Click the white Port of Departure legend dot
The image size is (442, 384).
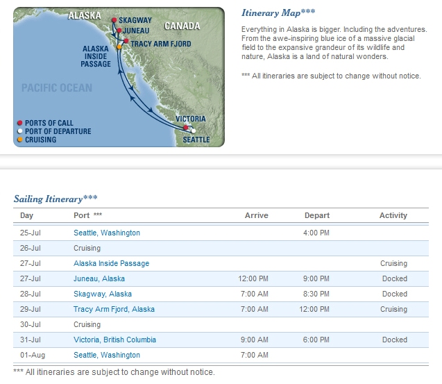(x=19, y=131)
